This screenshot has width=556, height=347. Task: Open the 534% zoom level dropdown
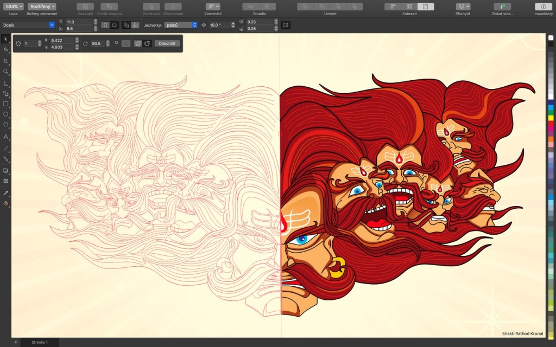14,7
